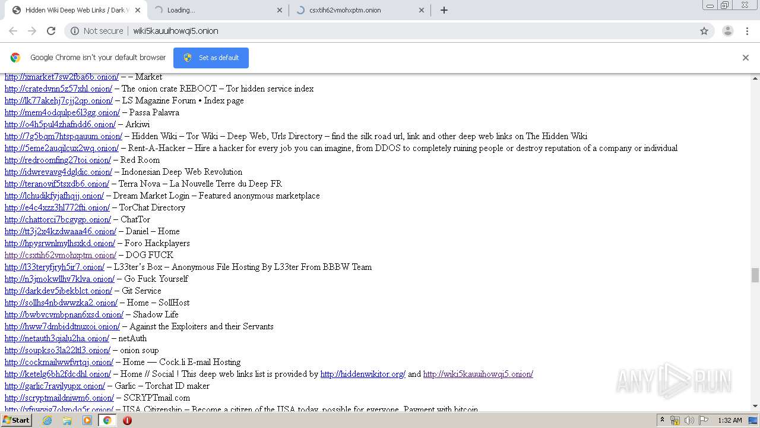This screenshot has width=760, height=428.
Task: Click the browser Forward arrow
Action: 32,31
